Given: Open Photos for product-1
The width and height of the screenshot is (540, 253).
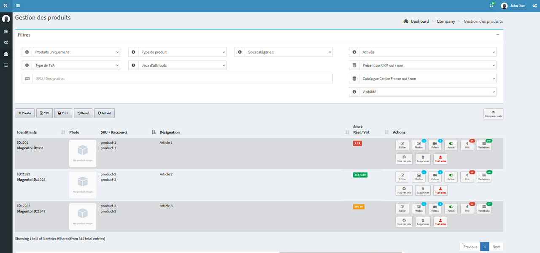Looking at the screenshot, I should [x=418, y=145].
